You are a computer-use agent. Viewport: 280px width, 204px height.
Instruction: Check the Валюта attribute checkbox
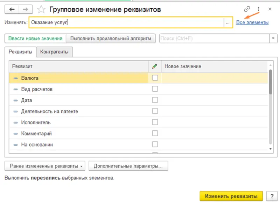(x=154, y=78)
